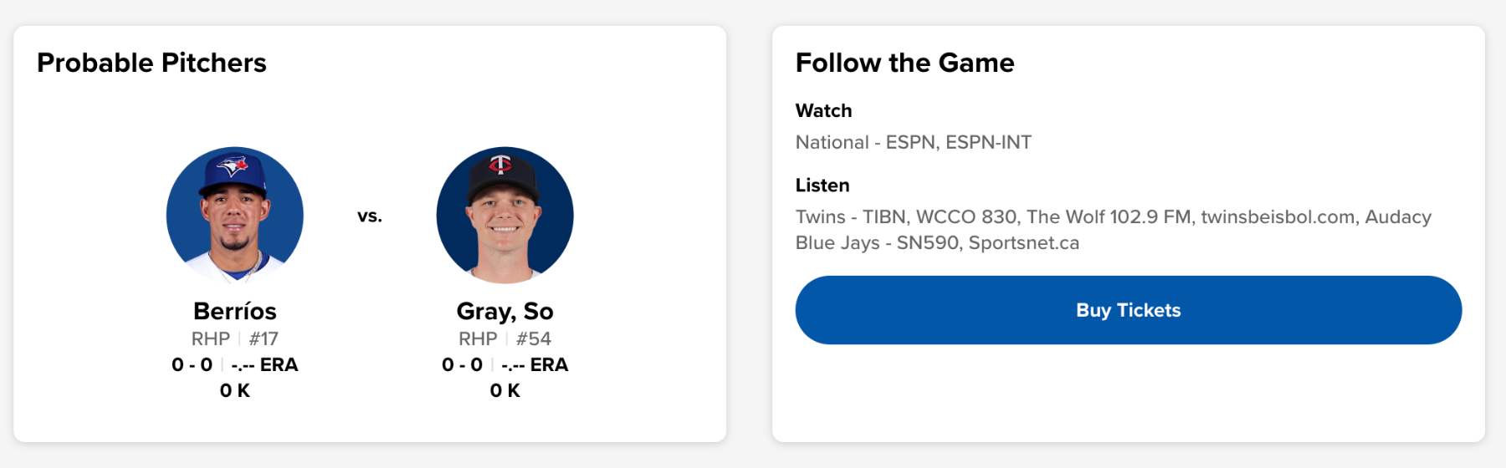This screenshot has height=468, width=1506.
Task: Click the 0 K strikeouts under Gray
Action: pos(505,390)
